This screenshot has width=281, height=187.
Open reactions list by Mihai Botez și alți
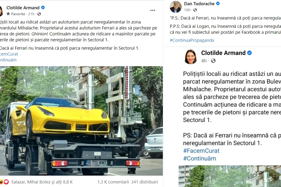[x=42, y=182]
